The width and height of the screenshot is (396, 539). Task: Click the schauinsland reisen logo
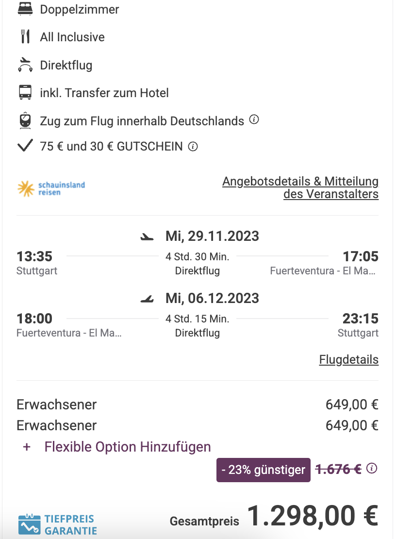click(51, 189)
